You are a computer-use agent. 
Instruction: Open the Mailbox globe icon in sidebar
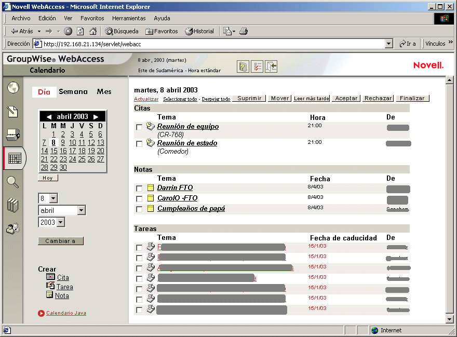(x=13, y=88)
